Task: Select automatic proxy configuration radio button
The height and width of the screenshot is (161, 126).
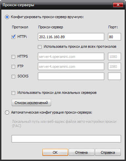Action: [x=7, y=113]
